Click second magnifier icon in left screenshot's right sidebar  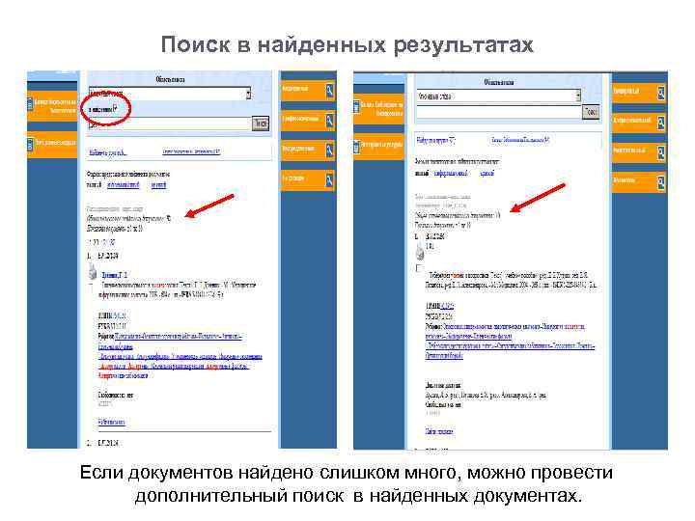click(x=330, y=120)
